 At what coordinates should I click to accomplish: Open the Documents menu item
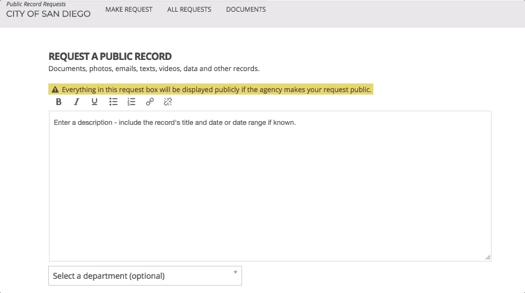[246, 9]
